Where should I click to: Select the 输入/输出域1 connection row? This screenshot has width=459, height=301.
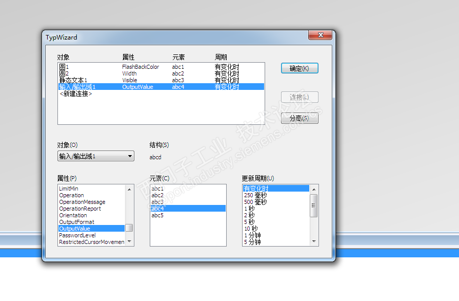click(x=161, y=87)
